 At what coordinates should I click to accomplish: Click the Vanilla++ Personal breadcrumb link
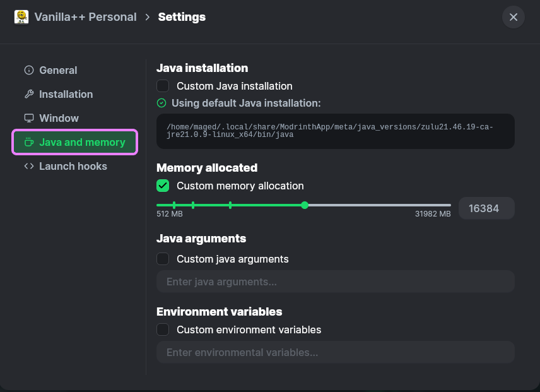(x=85, y=17)
